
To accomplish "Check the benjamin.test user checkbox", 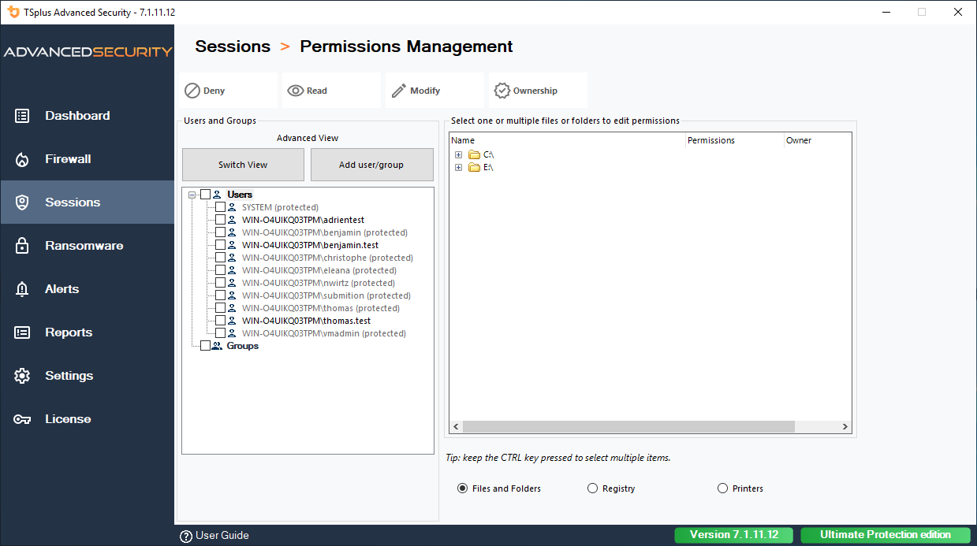I will coord(221,245).
